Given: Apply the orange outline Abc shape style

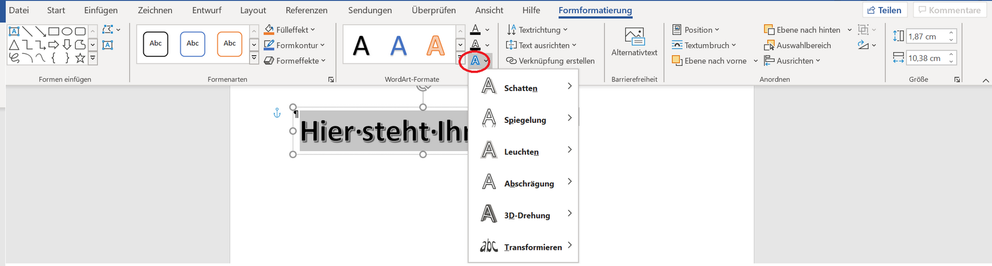Looking at the screenshot, I should click(230, 44).
